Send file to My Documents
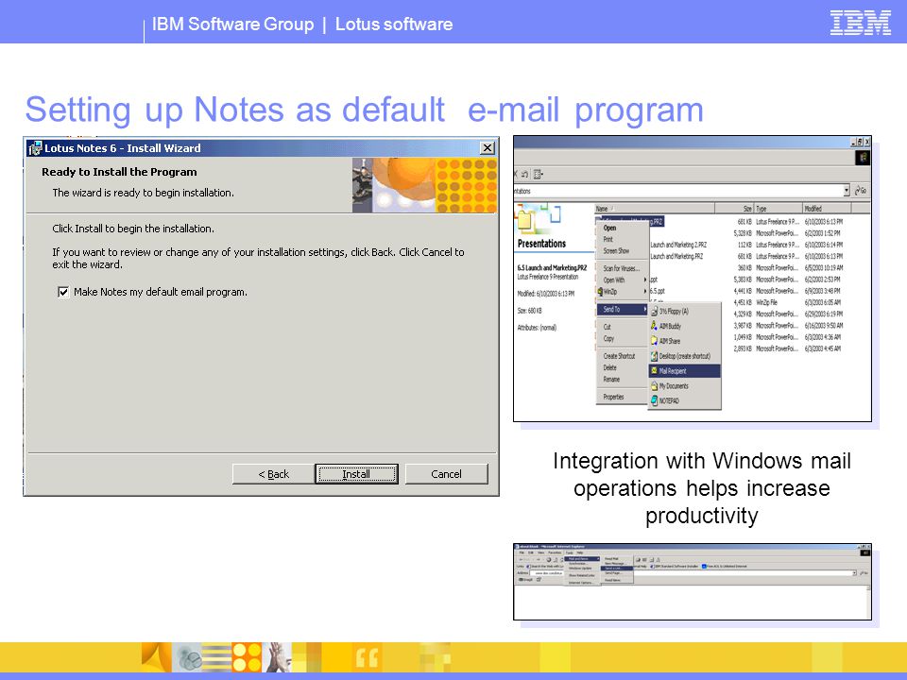This screenshot has height=680, width=907. click(684, 385)
